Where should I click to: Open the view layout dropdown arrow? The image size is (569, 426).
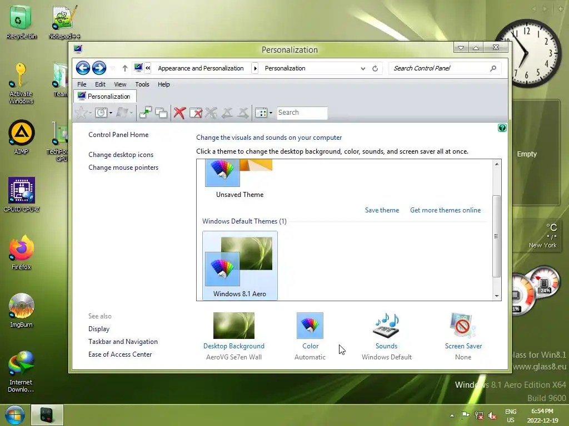271,113
